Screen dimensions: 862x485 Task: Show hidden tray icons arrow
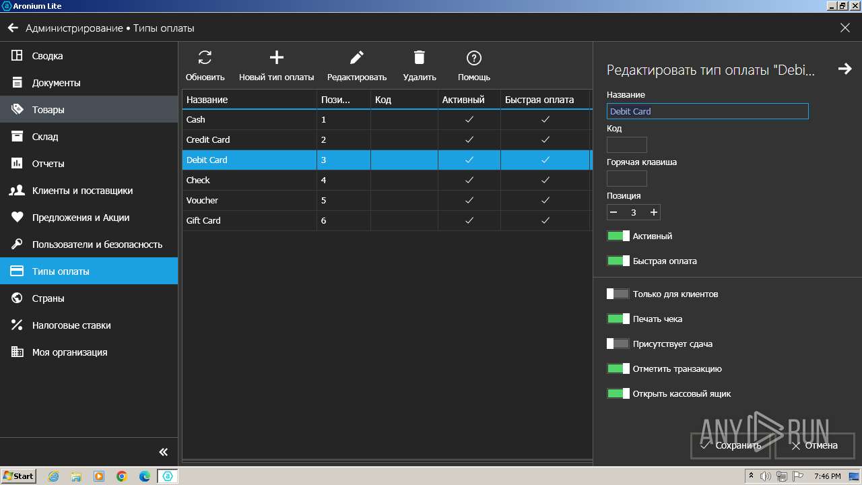point(751,476)
